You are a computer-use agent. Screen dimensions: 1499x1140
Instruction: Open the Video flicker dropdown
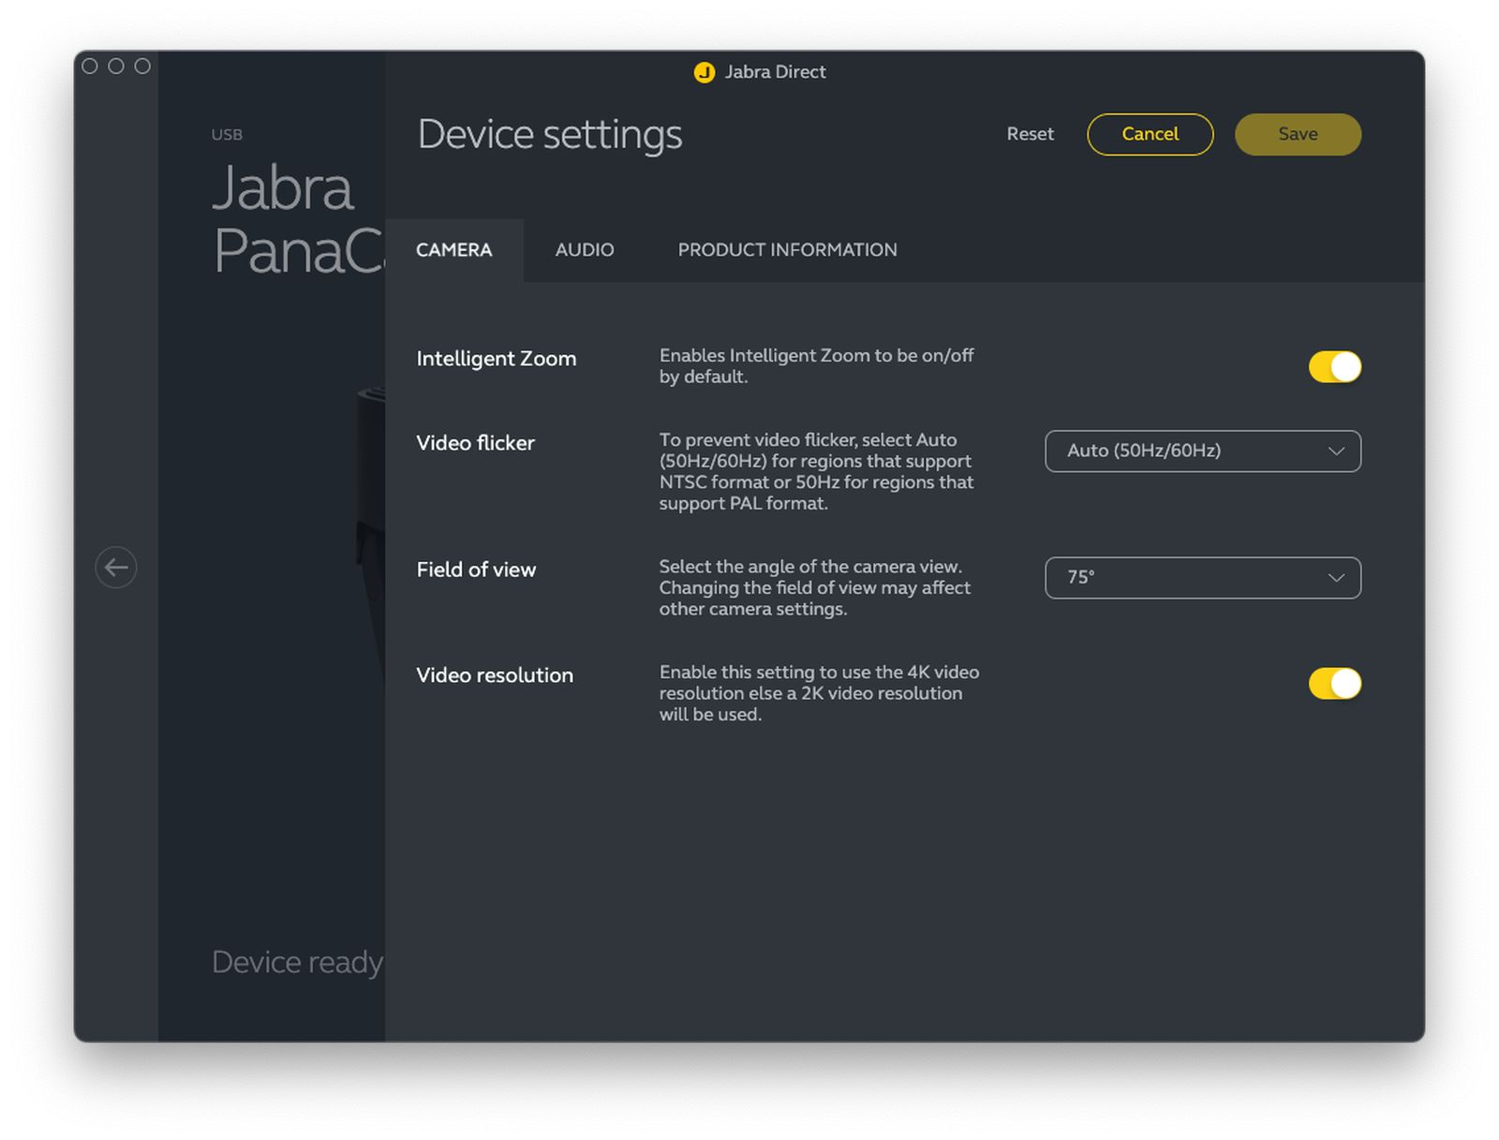pos(1203,452)
